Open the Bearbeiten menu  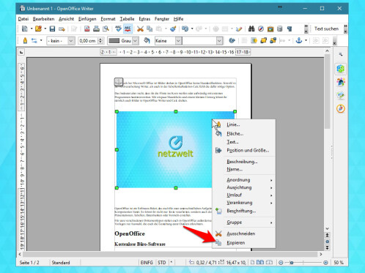click(43, 19)
